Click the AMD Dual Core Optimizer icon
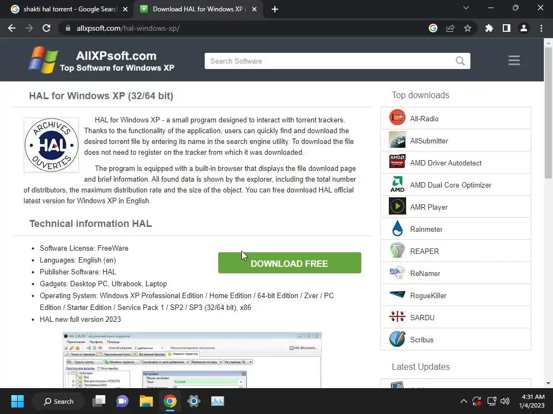Screen dimensions: 553x414 click(x=397, y=184)
